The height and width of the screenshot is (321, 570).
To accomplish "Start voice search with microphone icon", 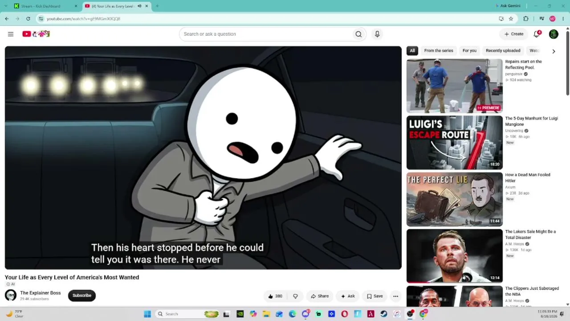I will pos(377,34).
